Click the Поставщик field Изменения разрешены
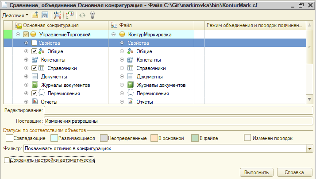 (178, 121)
